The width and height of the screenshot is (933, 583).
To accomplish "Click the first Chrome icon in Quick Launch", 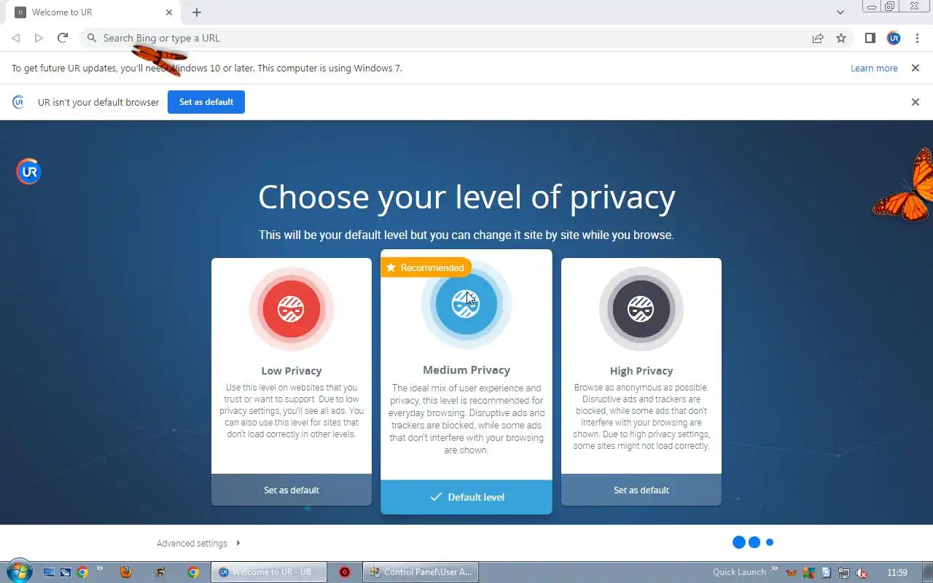I will pyautogui.click(x=82, y=572).
